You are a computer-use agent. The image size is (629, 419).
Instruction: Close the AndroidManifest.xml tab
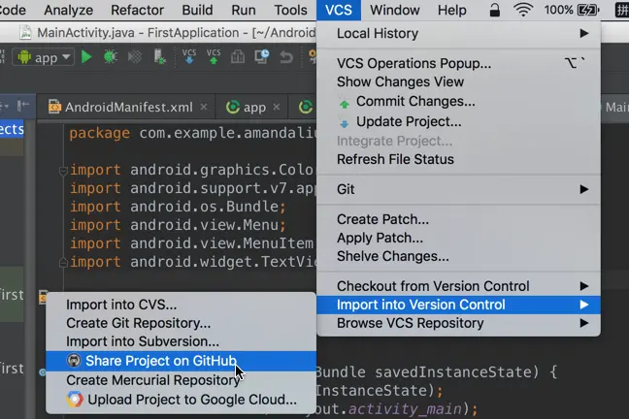pyautogui.click(x=204, y=107)
